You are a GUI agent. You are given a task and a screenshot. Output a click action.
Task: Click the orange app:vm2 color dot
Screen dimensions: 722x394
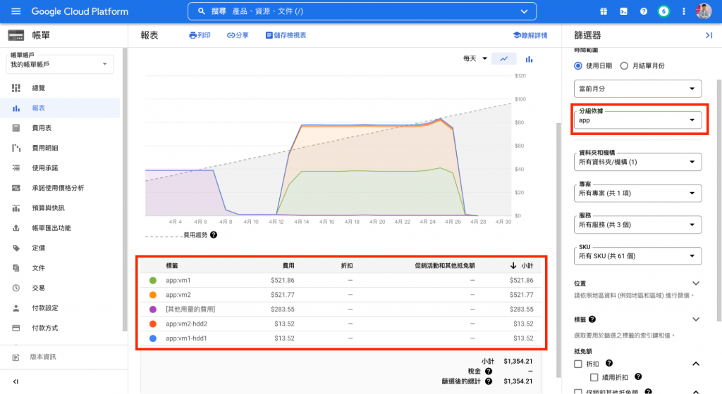click(153, 295)
